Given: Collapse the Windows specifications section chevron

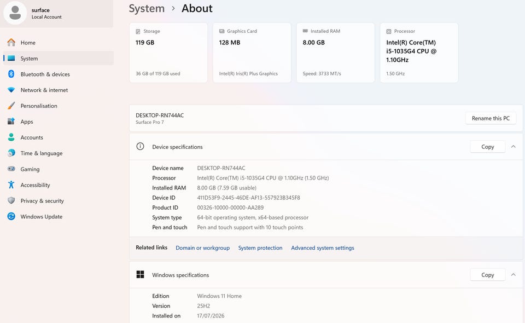Looking at the screenshot, I should 513,275.
